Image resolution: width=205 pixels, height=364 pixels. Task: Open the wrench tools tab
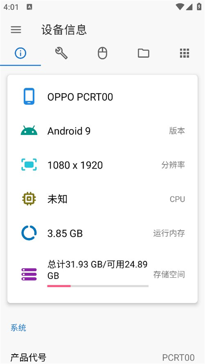(61, 53)
